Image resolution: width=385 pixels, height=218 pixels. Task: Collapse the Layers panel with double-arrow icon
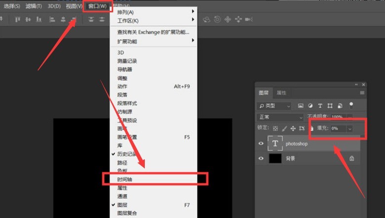356,85
